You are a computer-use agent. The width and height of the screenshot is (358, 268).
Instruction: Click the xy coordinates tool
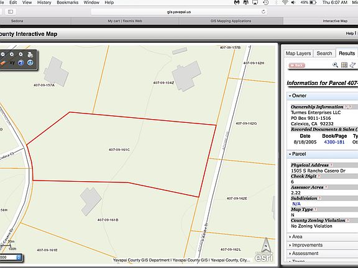tap(12, 63)
